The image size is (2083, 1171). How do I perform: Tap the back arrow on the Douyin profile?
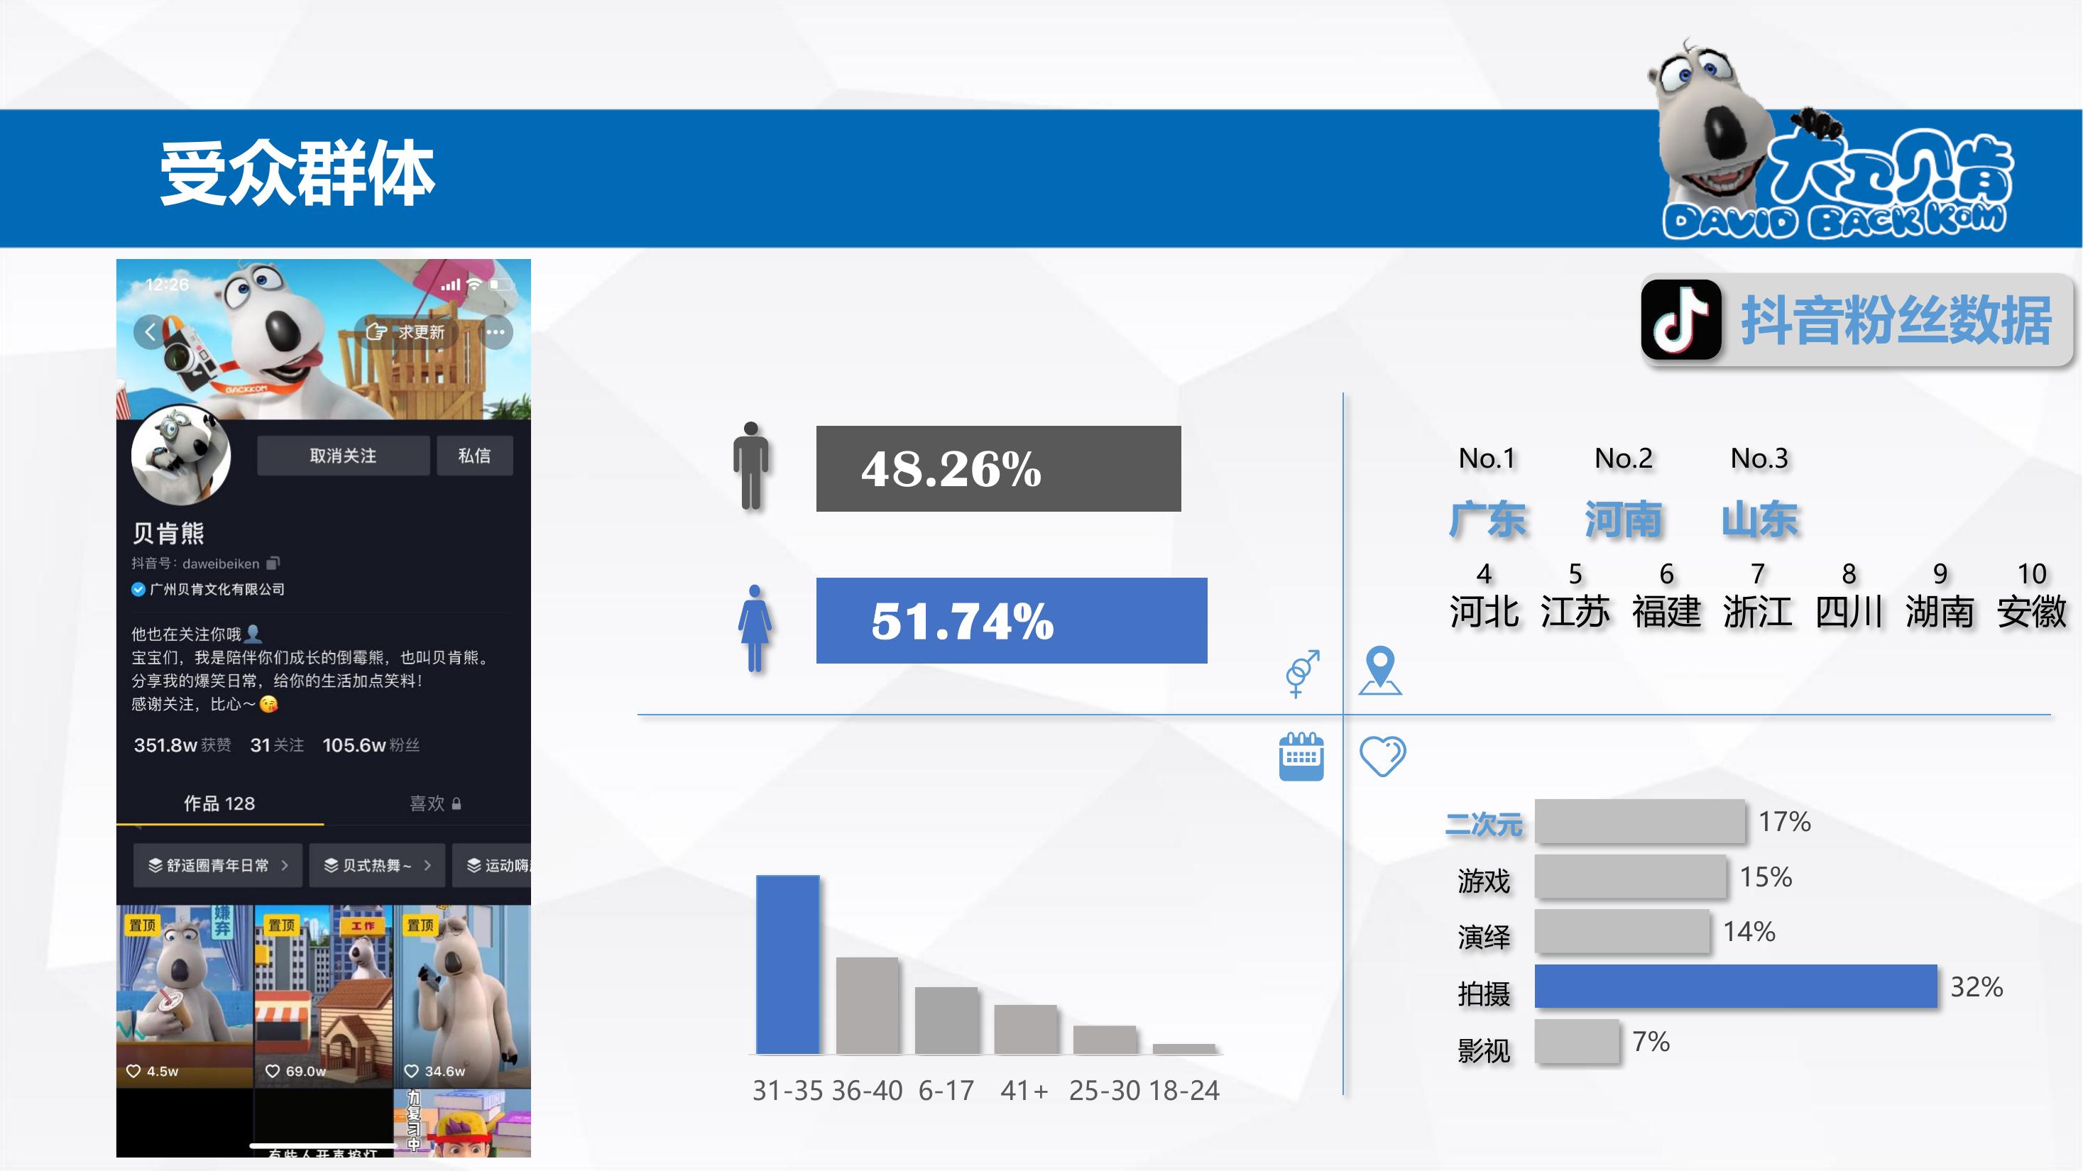coord(151,332)
